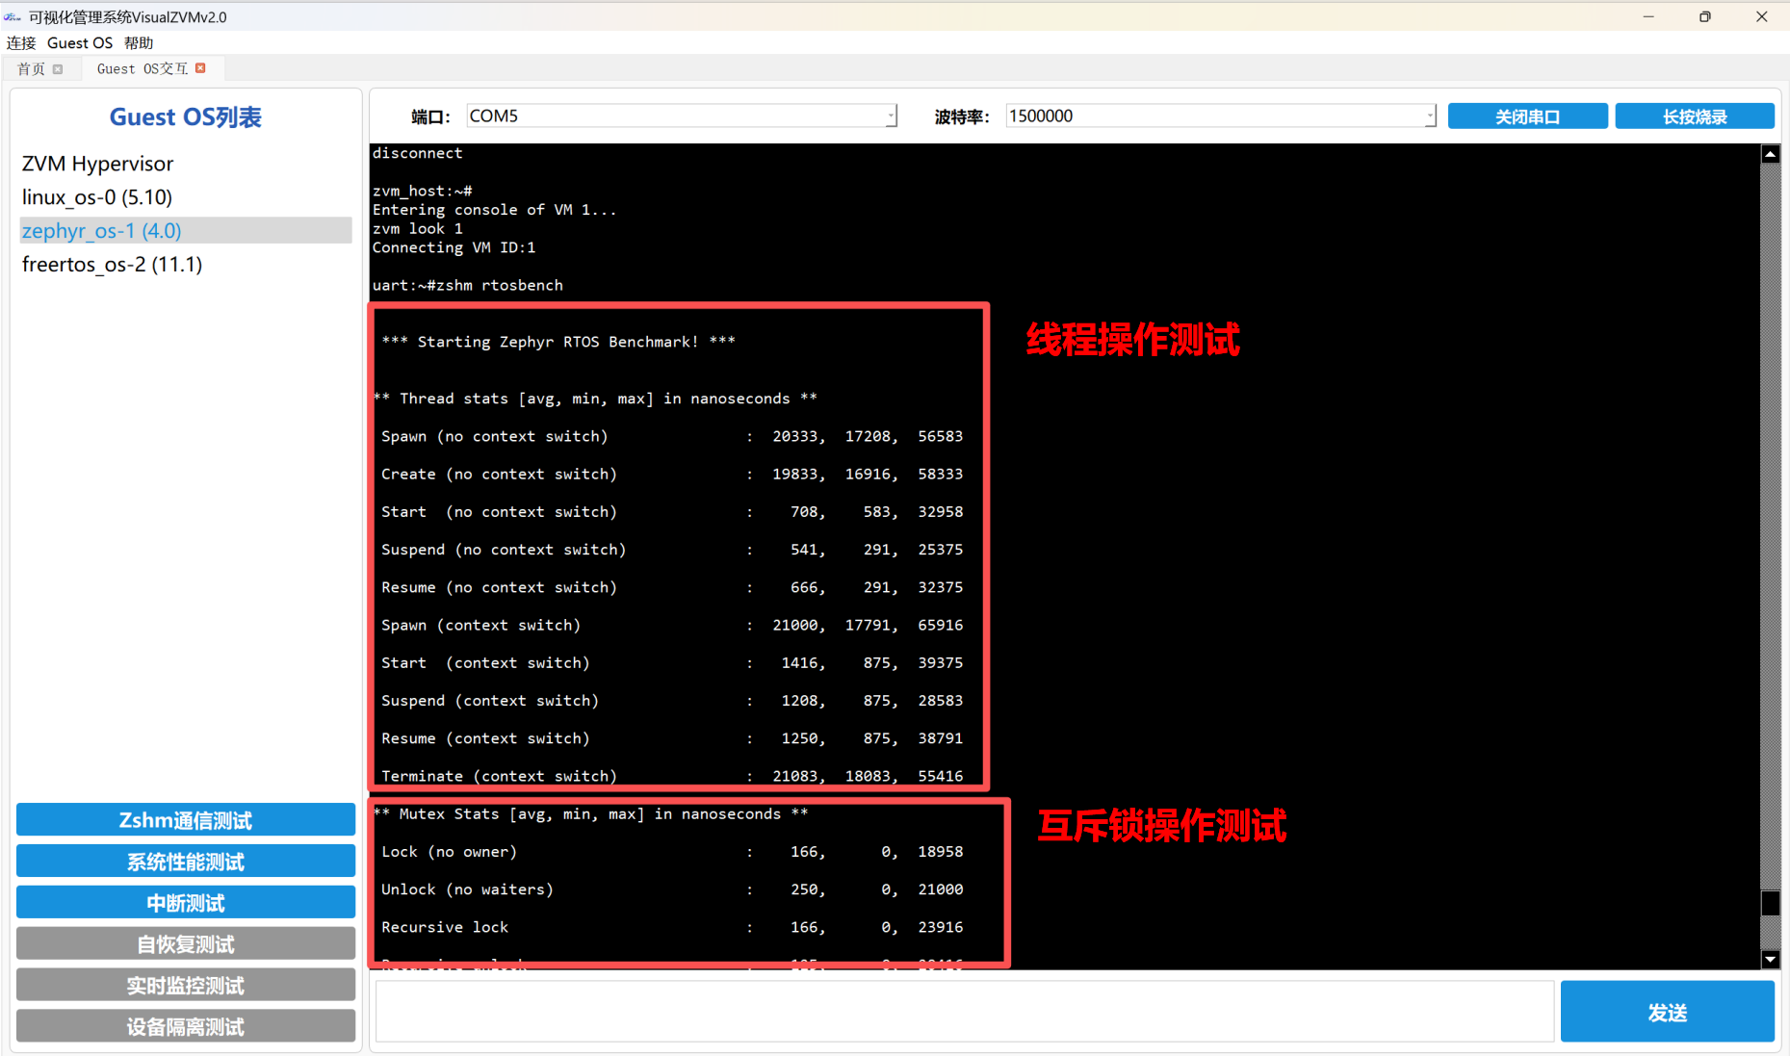Screen dimensions: 1790x1056
Task: Open the 帮助 menu
Action: pos(139,43)
